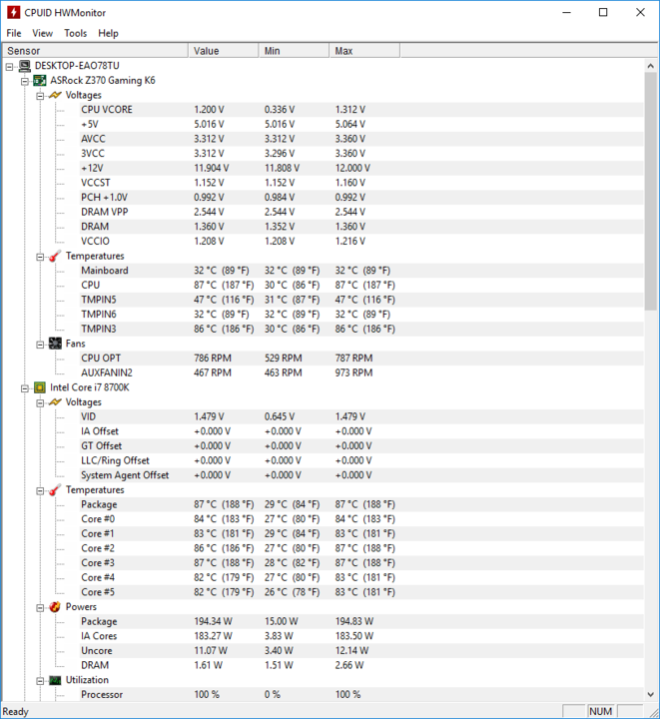Screen dimensions: 660x719
Task: Click the Value column header
Action: [224, 51]
